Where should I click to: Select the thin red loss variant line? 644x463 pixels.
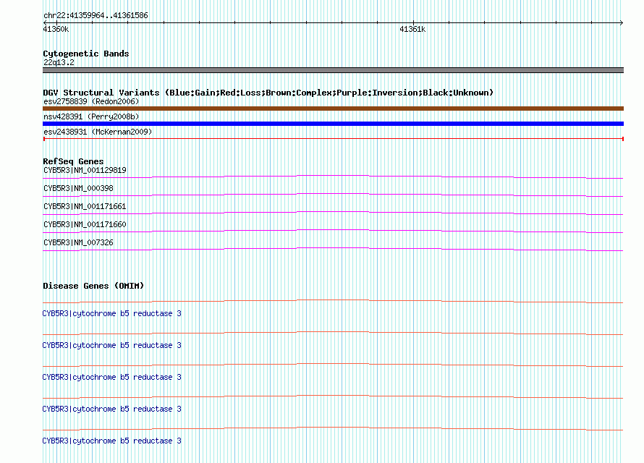pos(333,139)
